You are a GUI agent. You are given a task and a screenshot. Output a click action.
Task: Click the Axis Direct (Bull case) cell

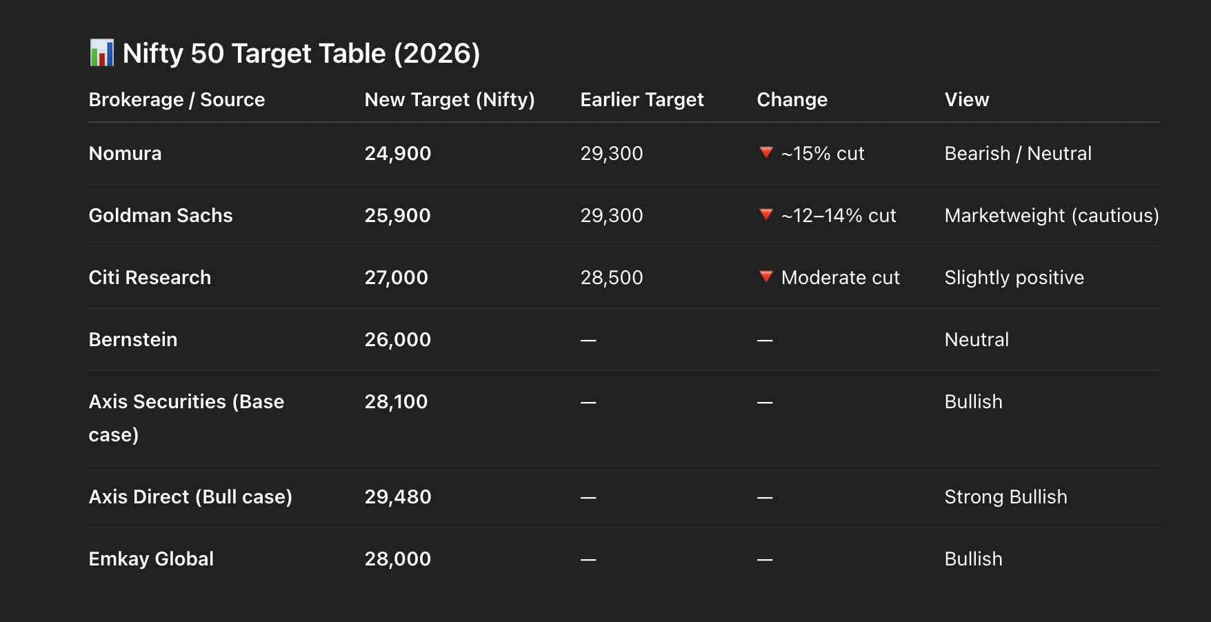click(x=190, y=496)
